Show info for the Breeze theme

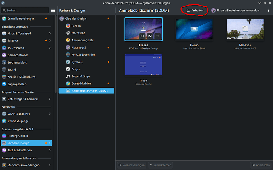pos(142,36)
